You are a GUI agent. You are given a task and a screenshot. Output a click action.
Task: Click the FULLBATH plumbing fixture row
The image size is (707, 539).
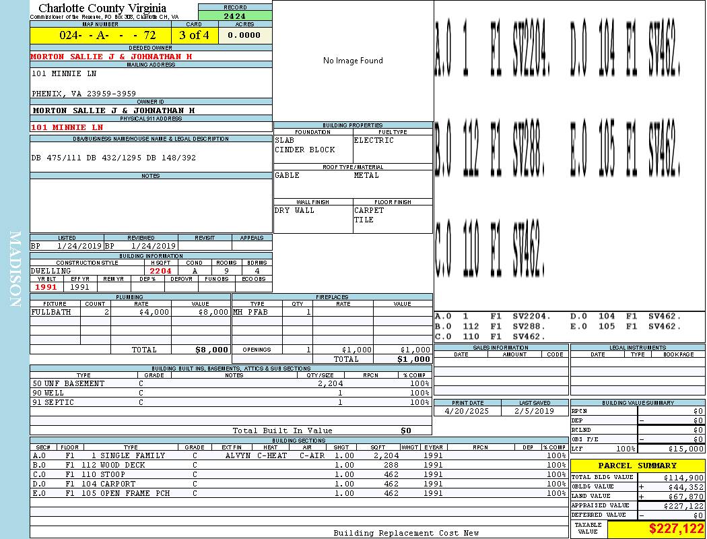click(x=131, y=312)
